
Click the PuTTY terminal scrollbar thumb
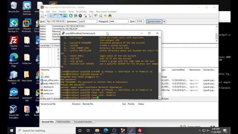[160, 84]
